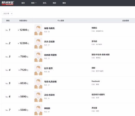This screenshot has height=116, width=135.
Task: Click avatar icon in No. 5 row
Action: pyautogui.click(x=38, y=83)
